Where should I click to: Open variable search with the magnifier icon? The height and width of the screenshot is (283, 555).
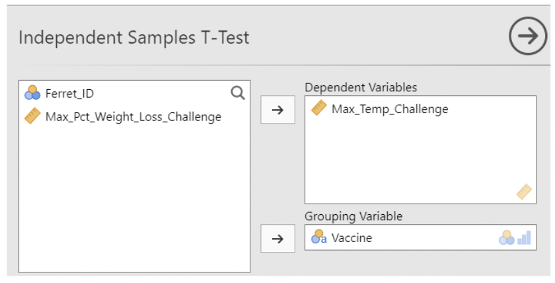(x=238, y=94)
